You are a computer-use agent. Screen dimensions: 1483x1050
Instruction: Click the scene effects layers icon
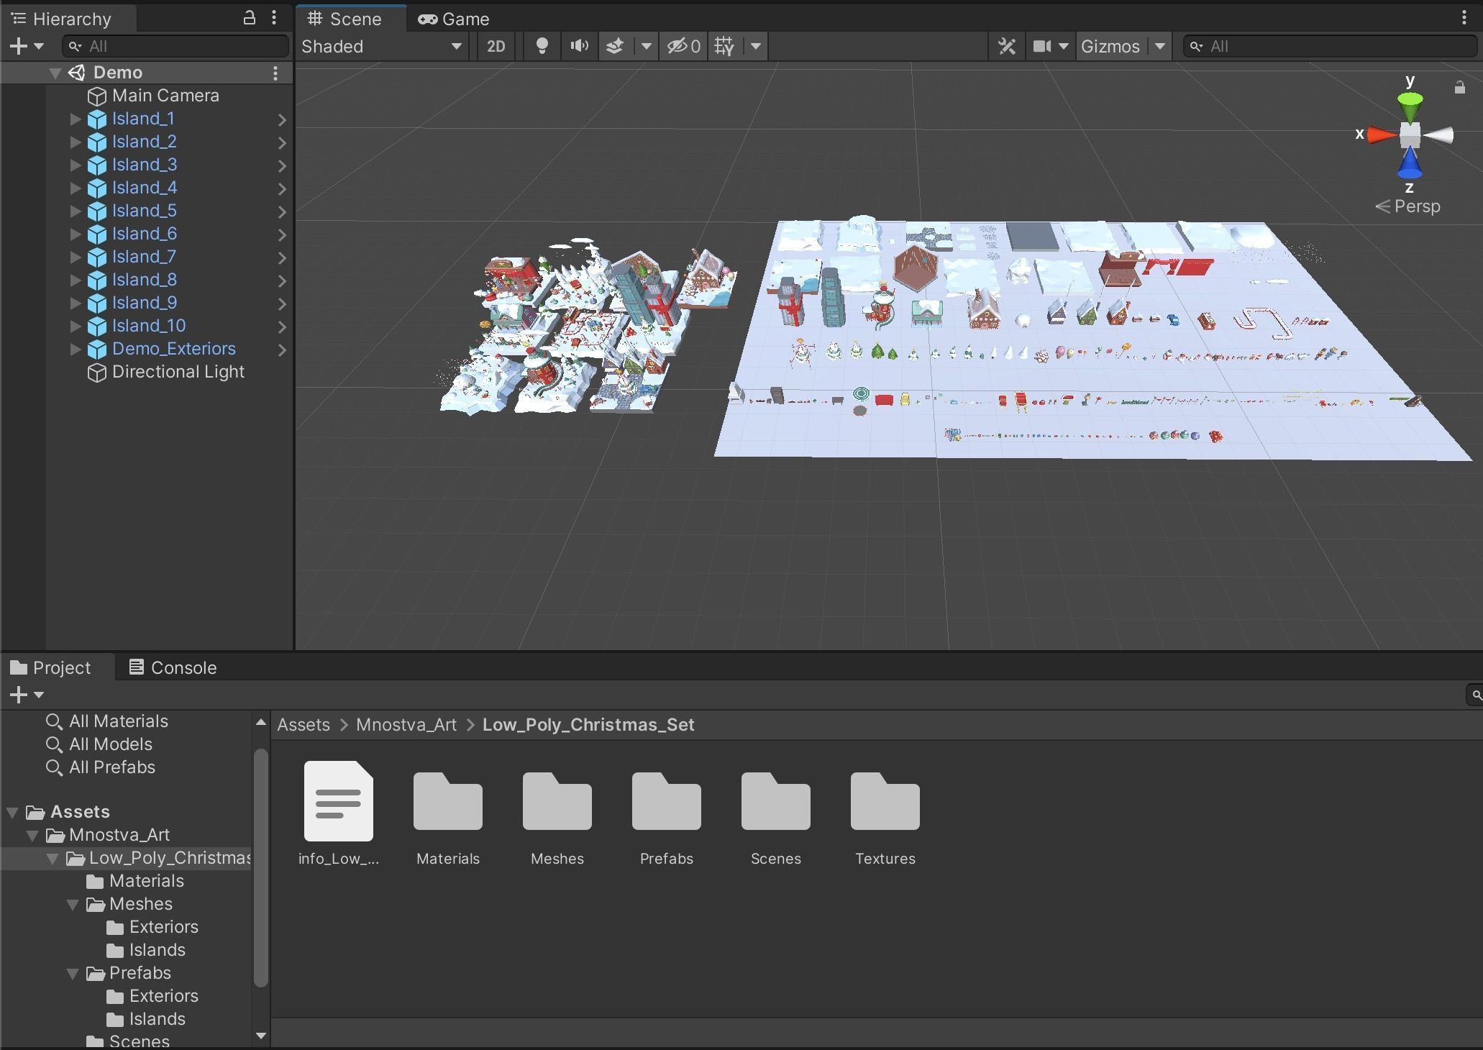[x=615, y=46]
